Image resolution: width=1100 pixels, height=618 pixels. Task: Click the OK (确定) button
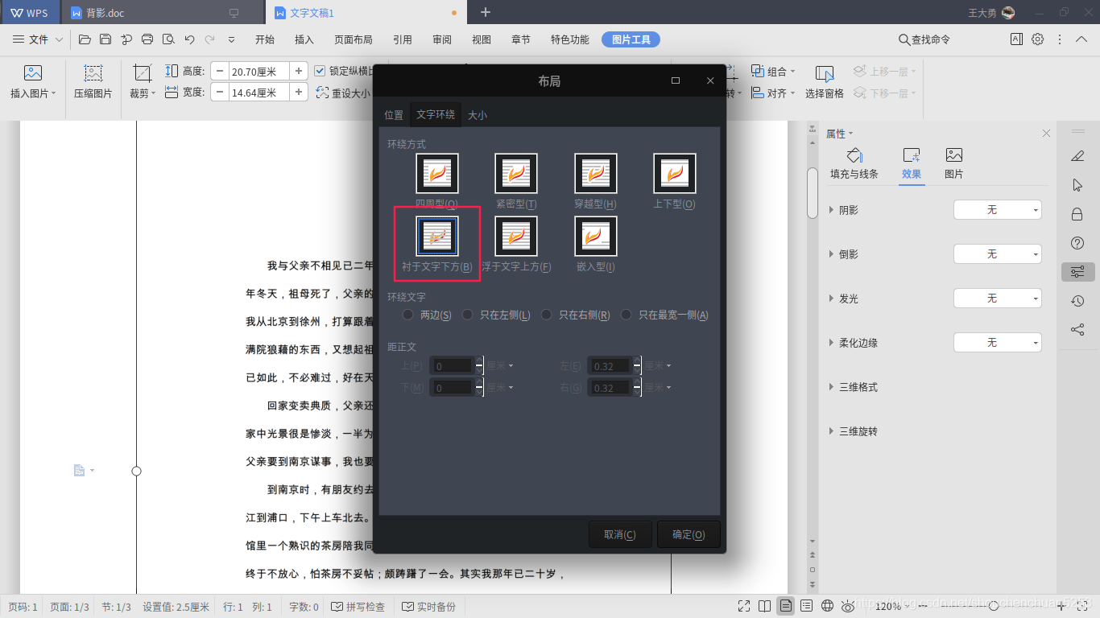pos(689,534)
